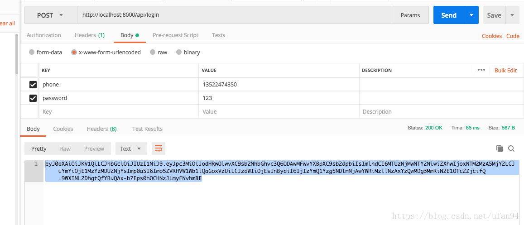Uncheck the phone parameter checkbox
524x225 pixels.
pyautogui.click(x=33, y=85)
